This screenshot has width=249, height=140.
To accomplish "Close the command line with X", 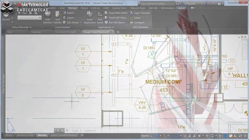I will point(58,131).
